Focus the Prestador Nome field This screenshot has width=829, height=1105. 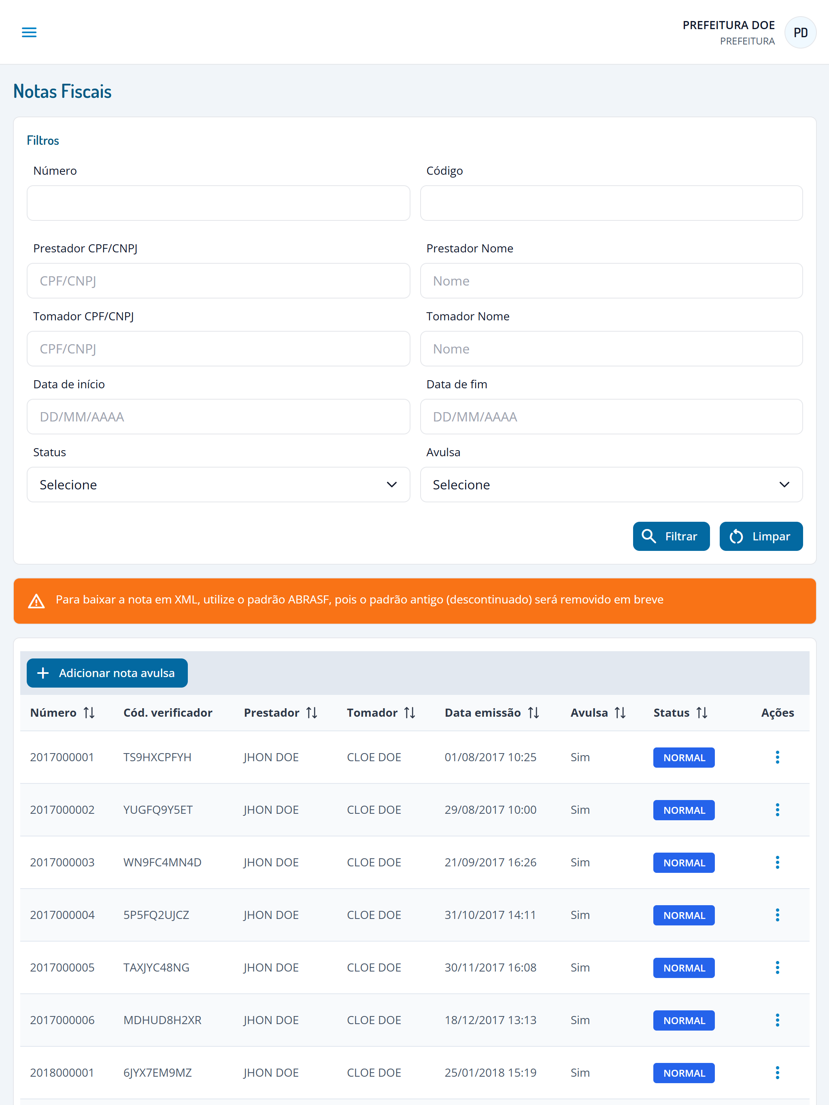612,281
